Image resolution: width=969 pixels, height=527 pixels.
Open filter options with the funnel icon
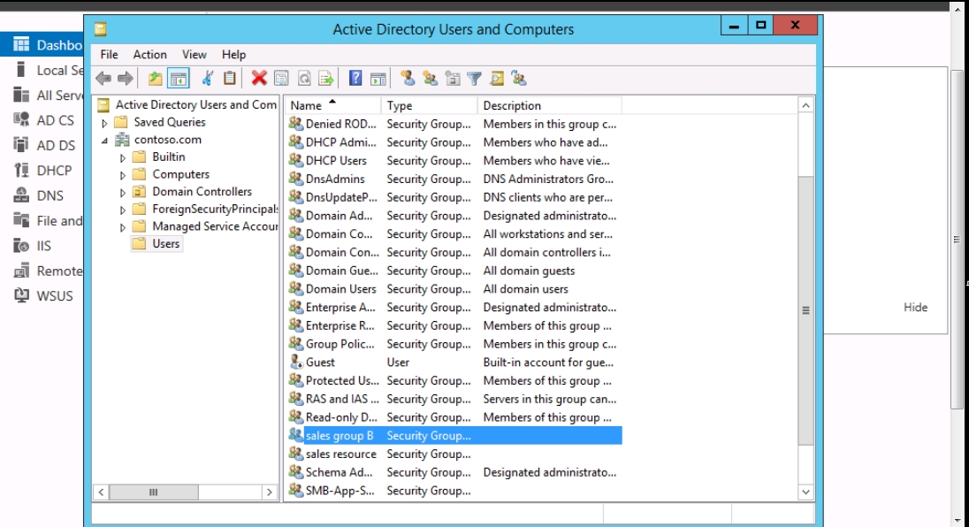click(x=474, y=79)
